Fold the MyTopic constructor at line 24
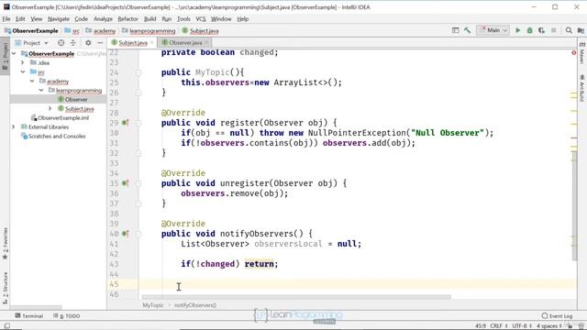 click(138, 72)
